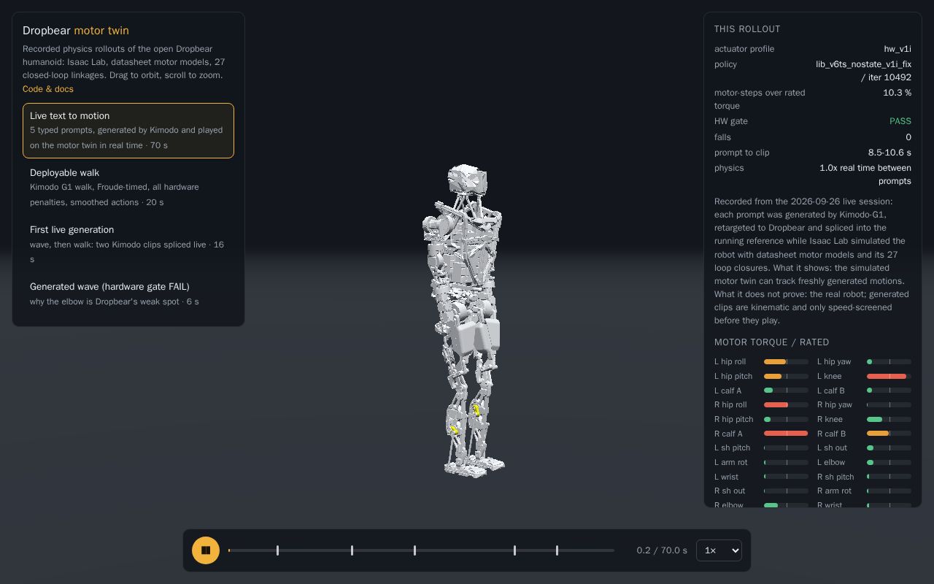Click the hw_v1i actuator profile value
934x584 pixels.
898,49
